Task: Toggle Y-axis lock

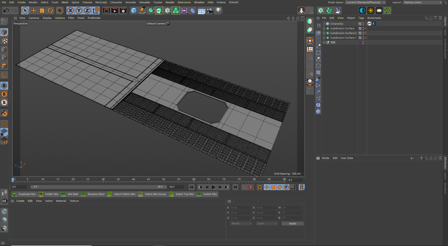Action: click(79, 11)
